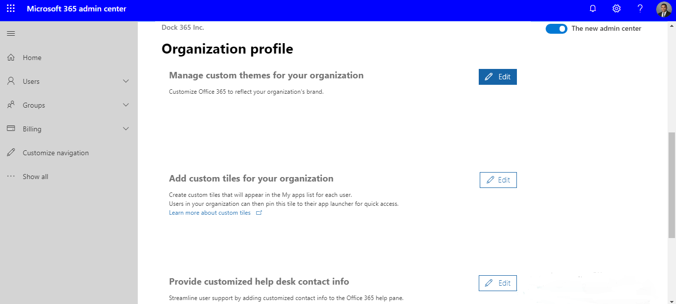Open your account profile picture
Screen dimensions: 676x304
coord(664,9)
